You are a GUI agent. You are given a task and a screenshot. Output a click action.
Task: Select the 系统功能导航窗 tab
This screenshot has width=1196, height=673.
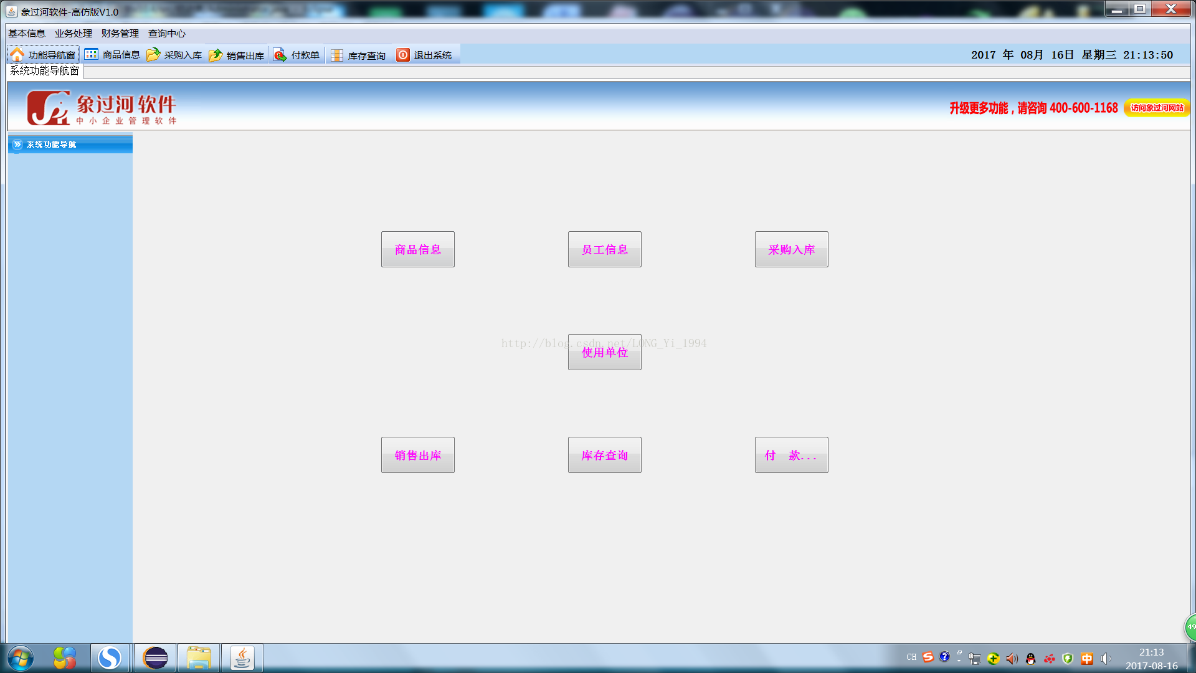(45, 71)
